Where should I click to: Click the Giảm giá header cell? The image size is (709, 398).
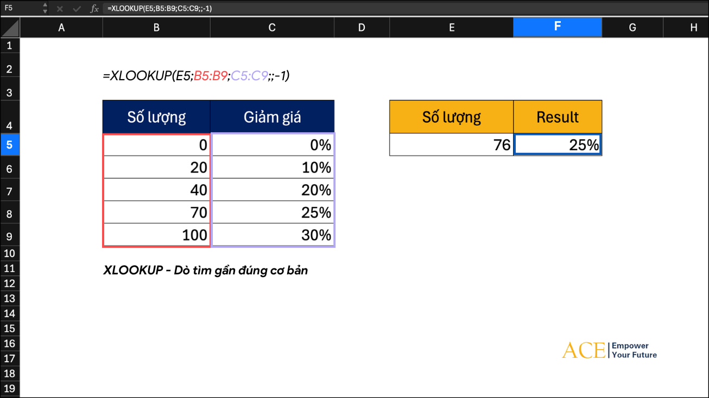(x=272, y=117)
